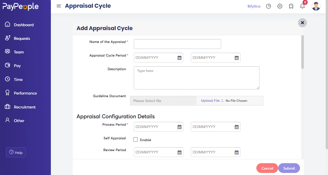Click the Appraisal Cycle page title
The height and width of the screenshot is (175, 328).
[x=88, y=6]
